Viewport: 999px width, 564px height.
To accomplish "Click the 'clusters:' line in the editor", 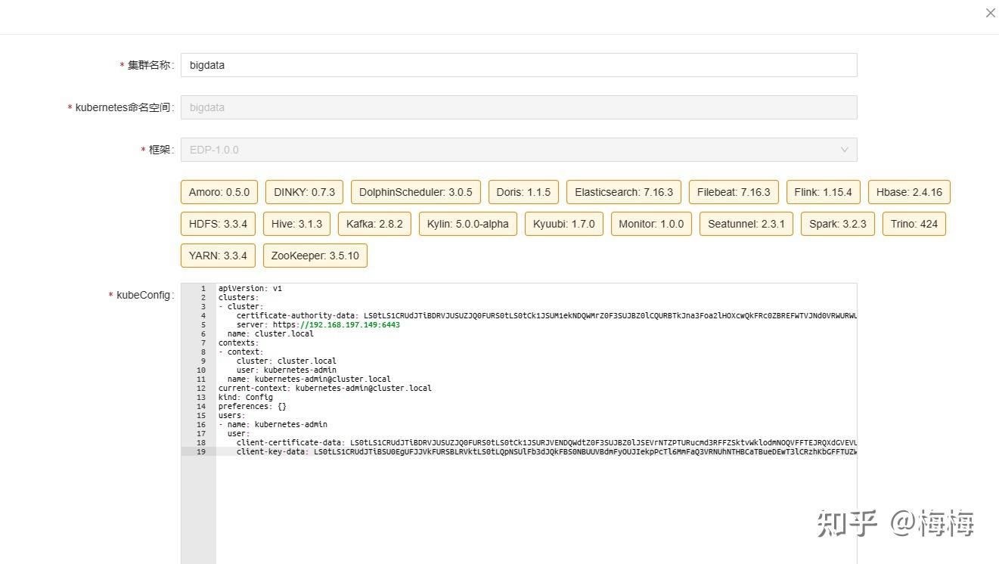I will (x=238, y=297).
